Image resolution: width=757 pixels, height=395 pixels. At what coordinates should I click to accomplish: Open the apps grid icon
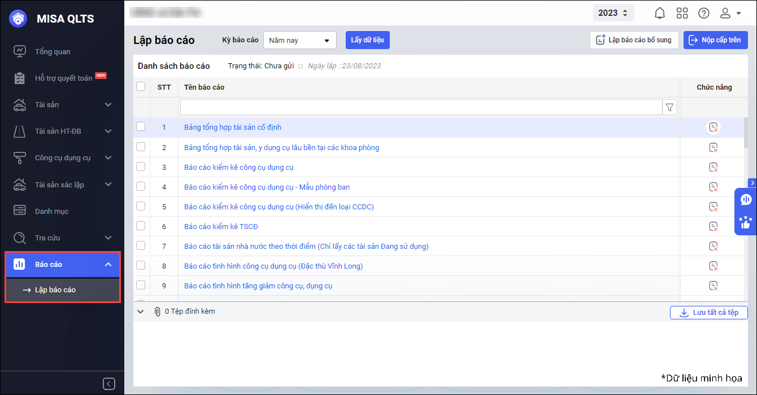[682, 13]
